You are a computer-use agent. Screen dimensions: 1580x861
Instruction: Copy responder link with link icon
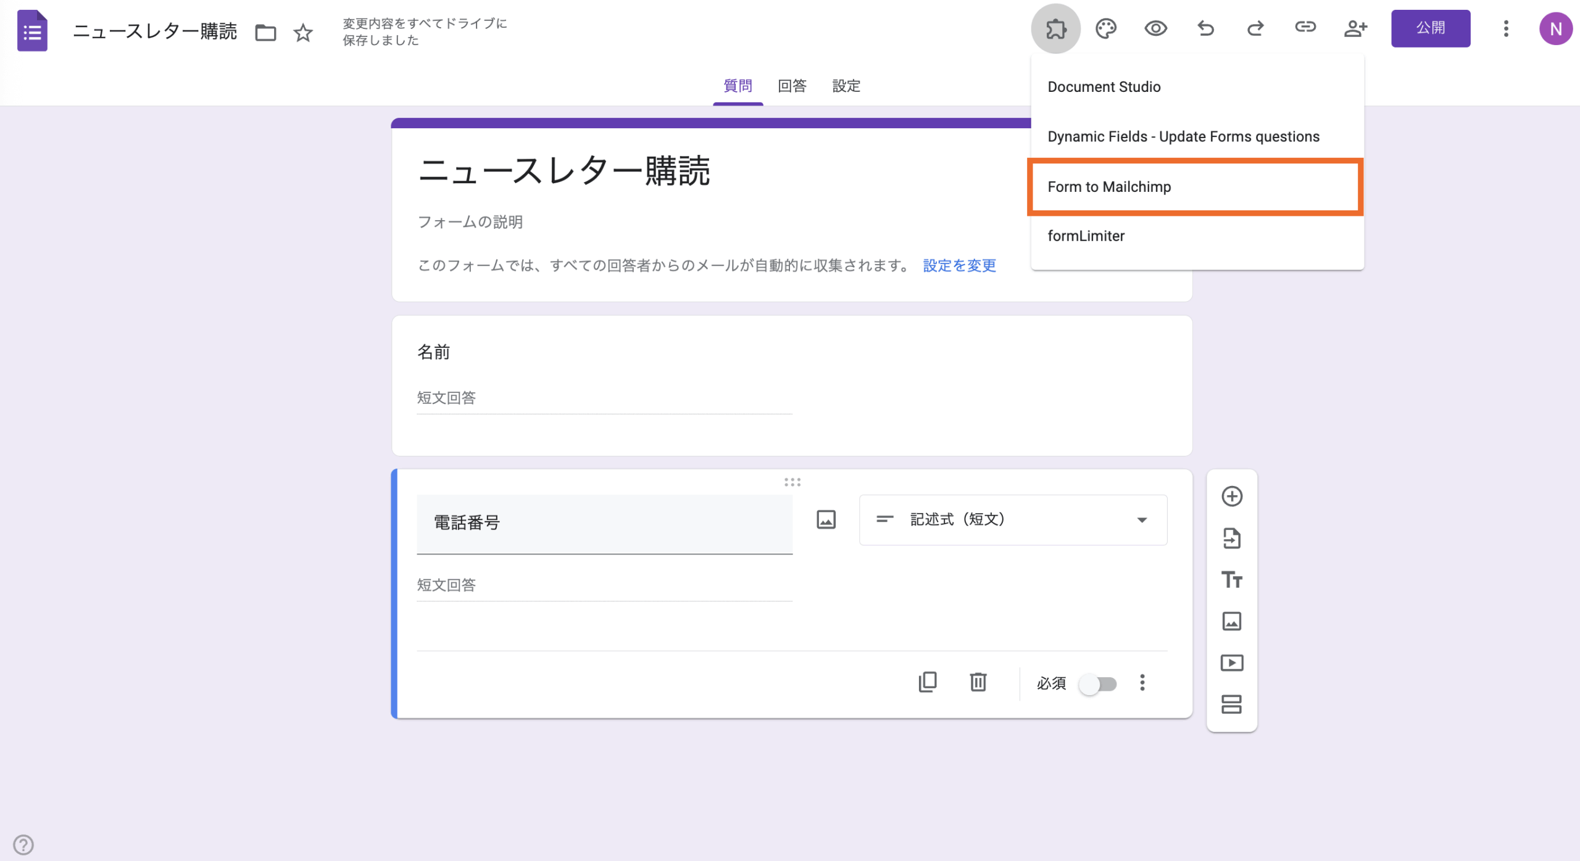tap(1305, 27)
